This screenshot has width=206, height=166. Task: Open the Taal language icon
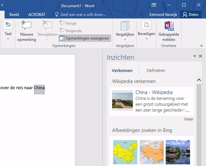[8, 24]
